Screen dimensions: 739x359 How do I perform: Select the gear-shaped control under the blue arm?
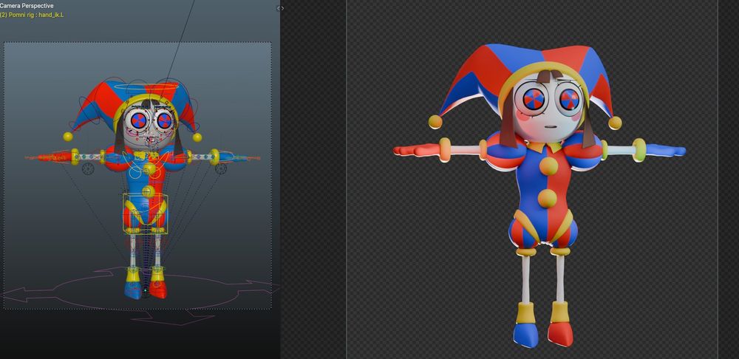pyautogui.click(x=220, y=168)
